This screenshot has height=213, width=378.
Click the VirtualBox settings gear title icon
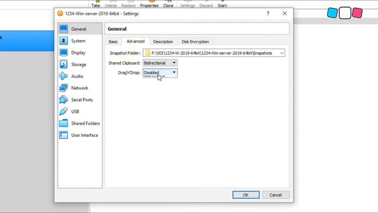pos(60,14)
